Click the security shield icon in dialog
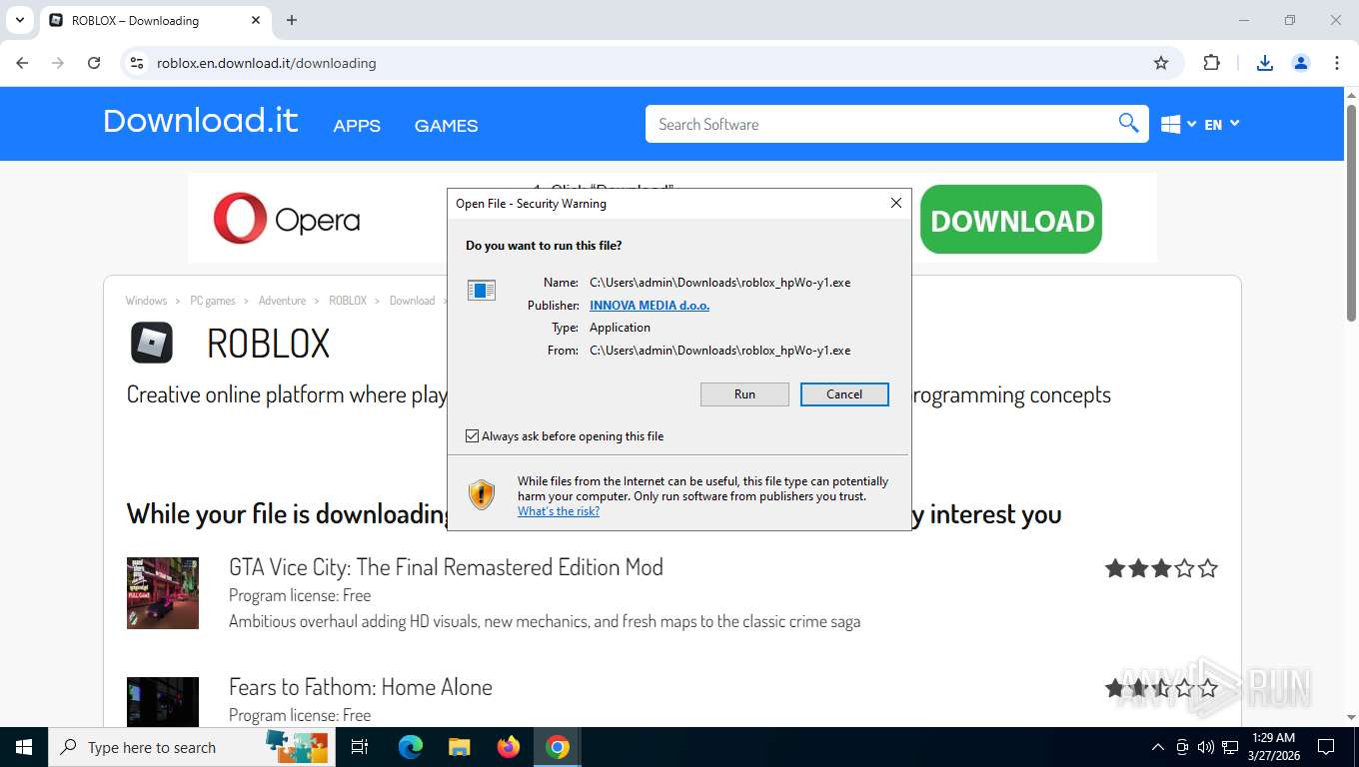Viewport: 1359px width, 767px height. coord(482,494)
